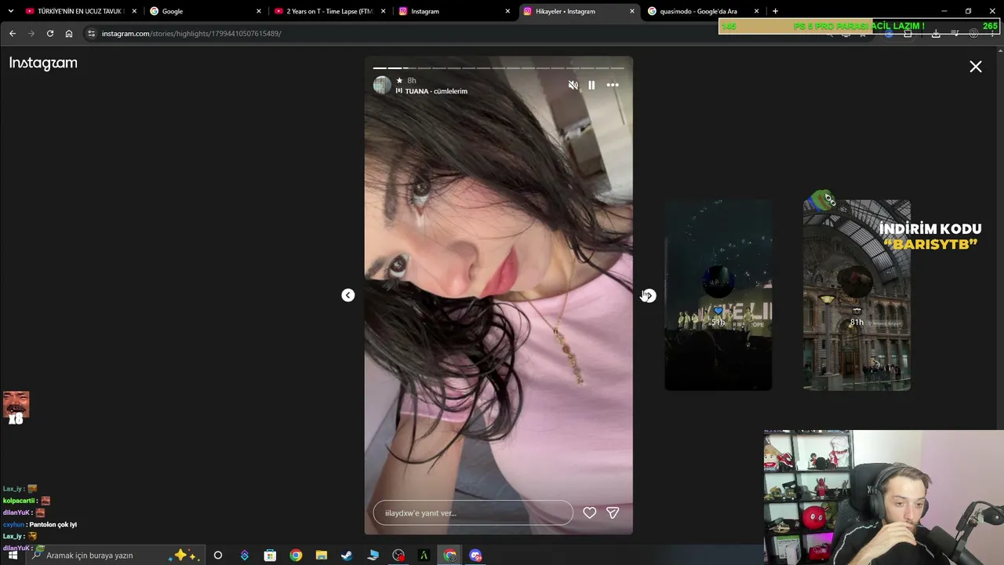Image resolution: width=1004 pixels, height=565 pixels.
Task: Expand the tab search dropdown
Action: point(10,11)
